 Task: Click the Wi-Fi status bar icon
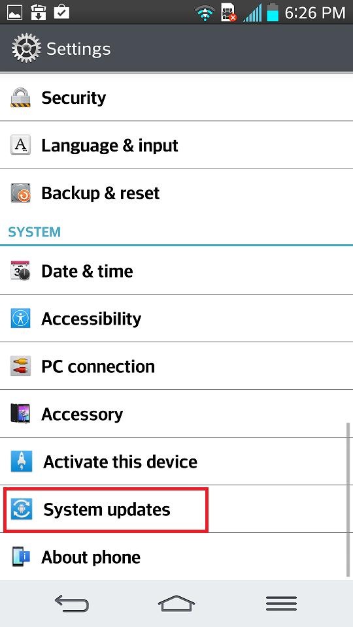pos(205,12)
